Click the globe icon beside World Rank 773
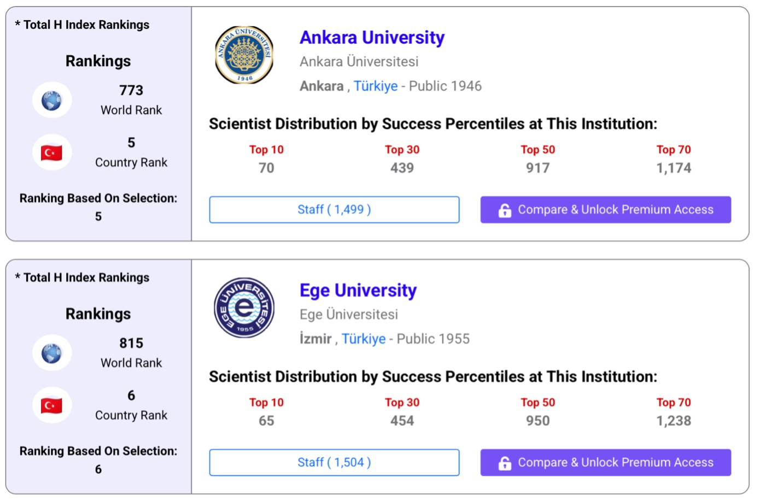 52,100
